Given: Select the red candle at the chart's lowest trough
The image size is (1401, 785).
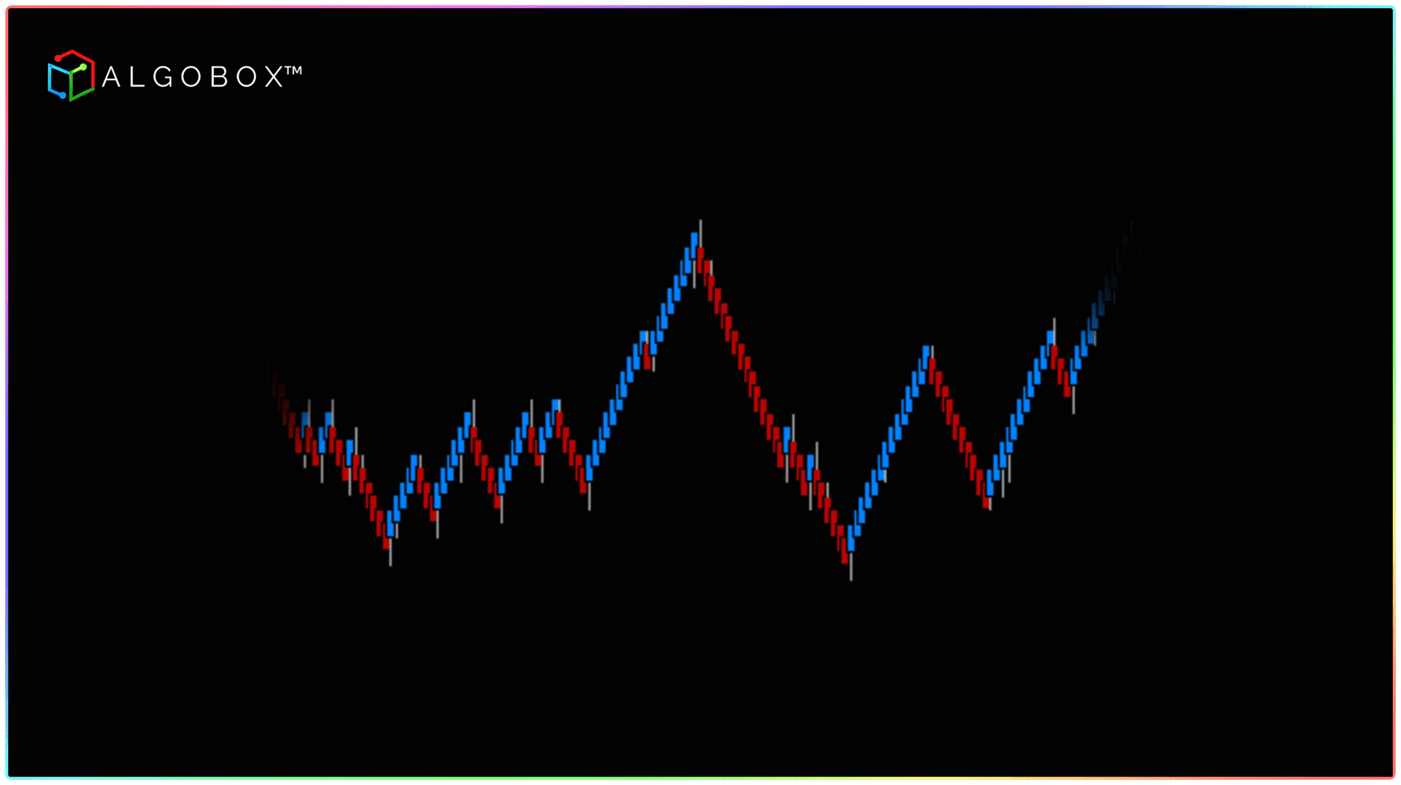Looking at the screenshot, I should pos(845,552).
